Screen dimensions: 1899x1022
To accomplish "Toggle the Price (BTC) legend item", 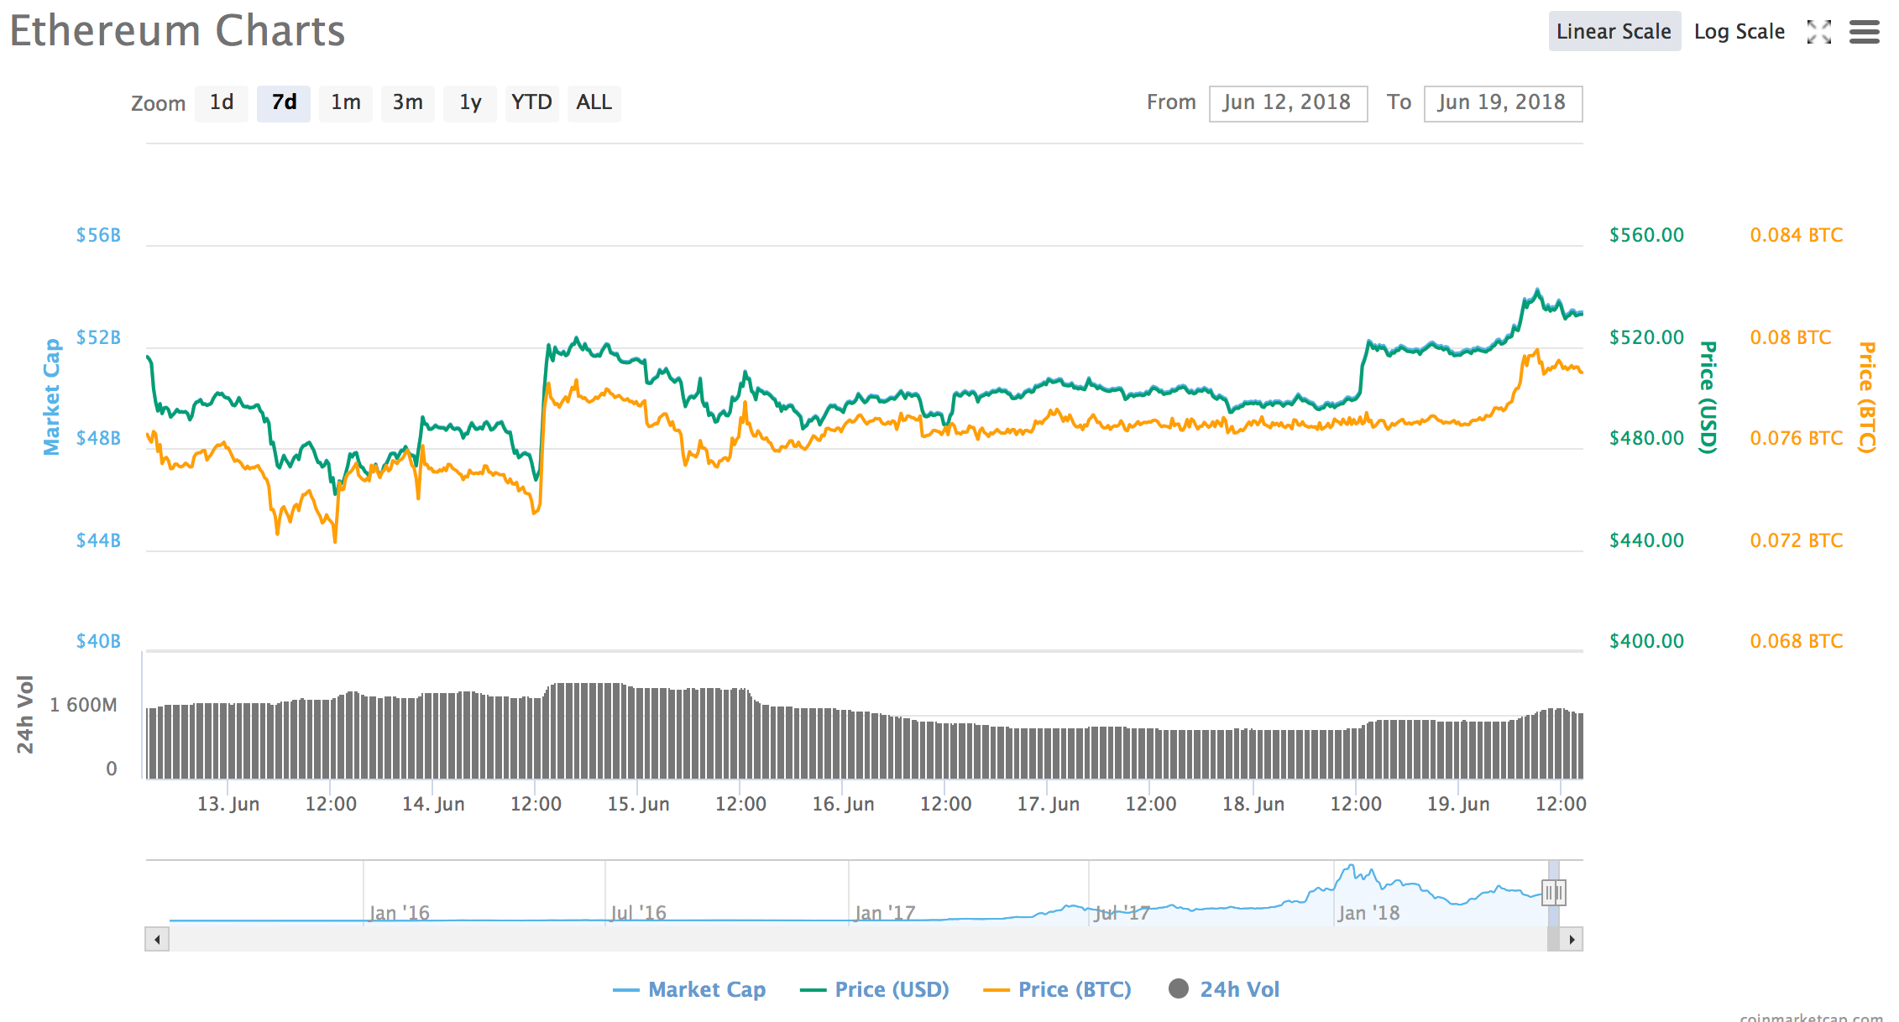I will 1074,989.
